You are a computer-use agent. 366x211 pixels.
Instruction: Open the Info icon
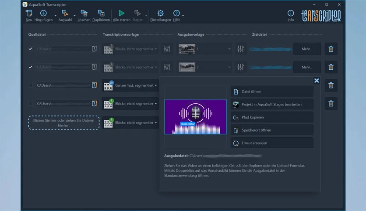291,13
